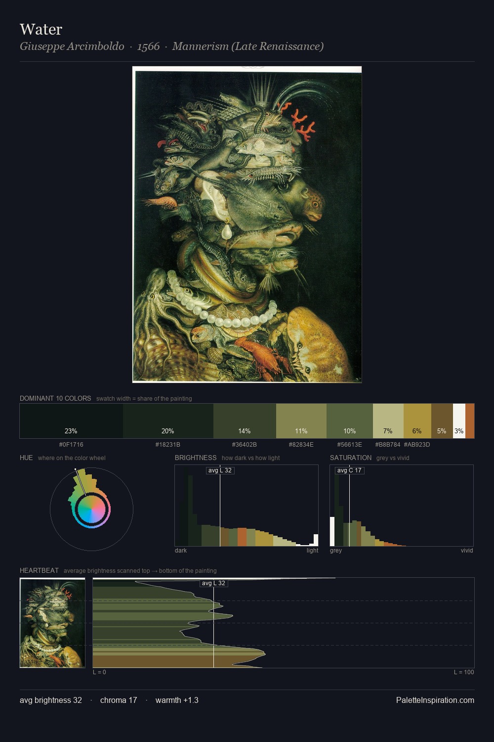
Task: Click the 'avg L 32' brightness histogram label
Action: pyautogui.click(x=220, y=470)
